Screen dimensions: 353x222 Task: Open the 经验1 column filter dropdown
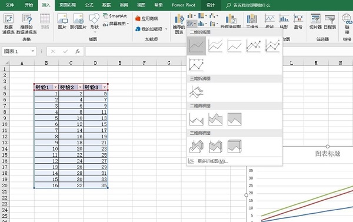[56, 87]
